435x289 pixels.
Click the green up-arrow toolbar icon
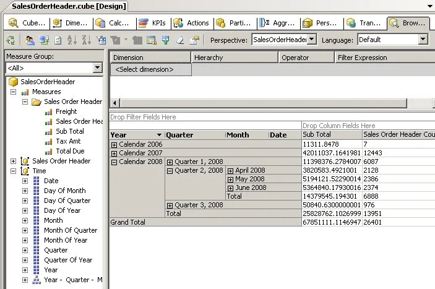(166, 40)
